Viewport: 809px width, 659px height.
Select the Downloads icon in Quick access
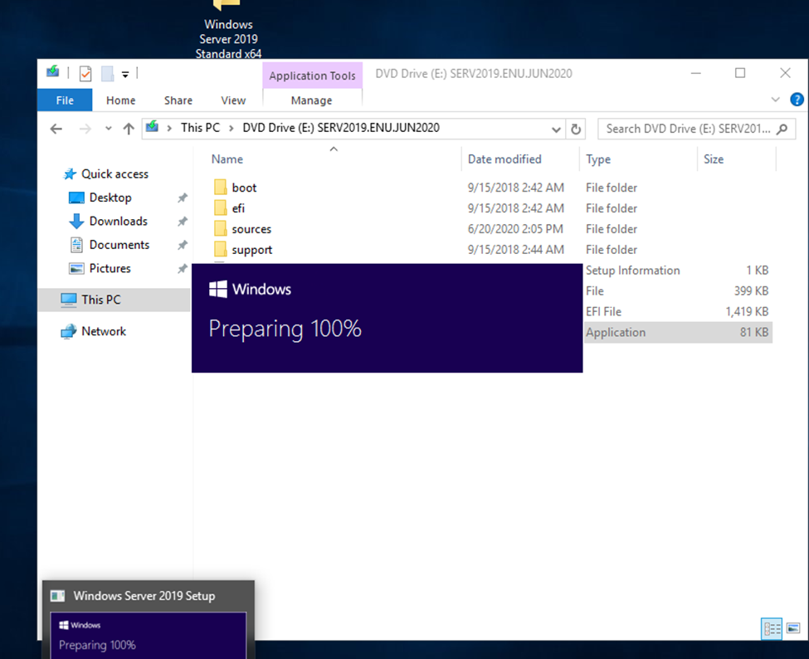76,222
